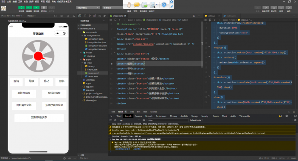Collapse the pages folder
298x161 pixels.
(81, 60)
